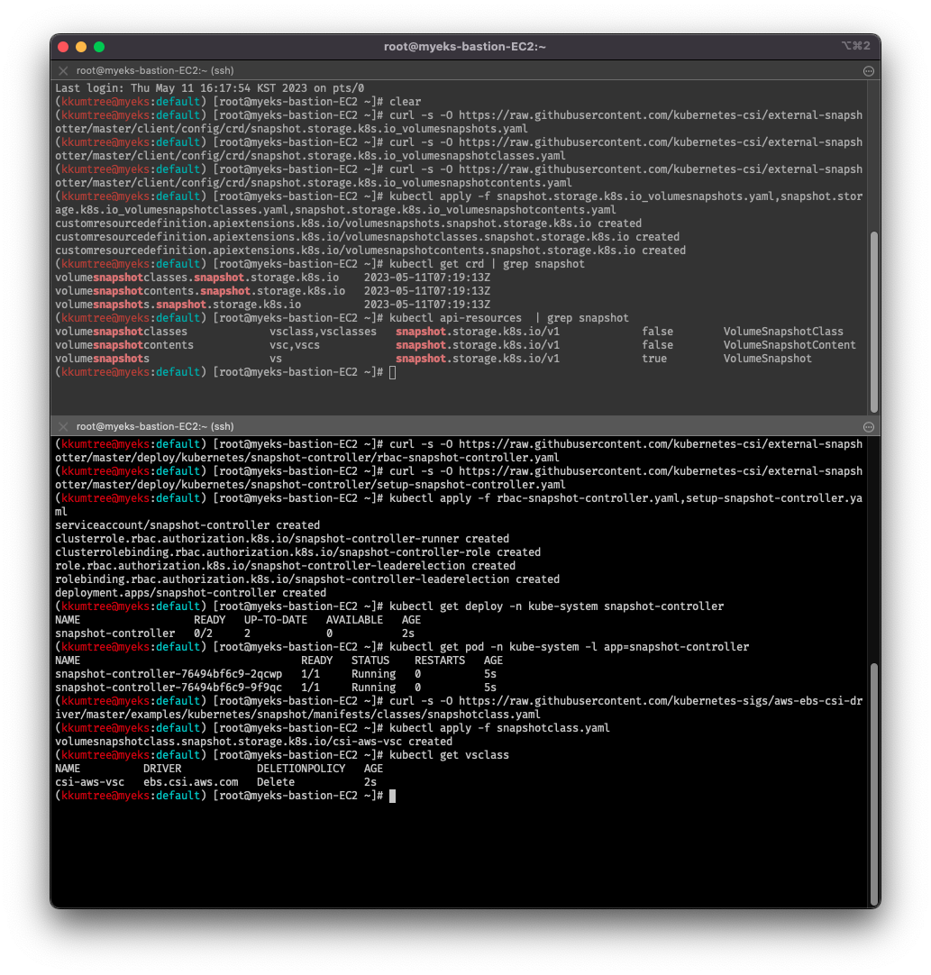Click the 'DELETIONPOLICY' column header
This screenshot has height=975, width=931.
point(301,769)
